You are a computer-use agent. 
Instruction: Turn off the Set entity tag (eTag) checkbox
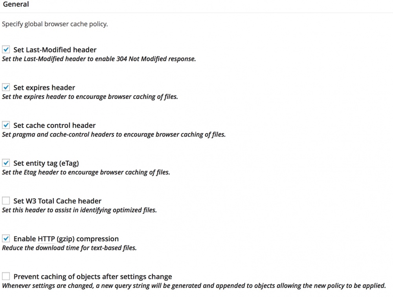[6, 163]
